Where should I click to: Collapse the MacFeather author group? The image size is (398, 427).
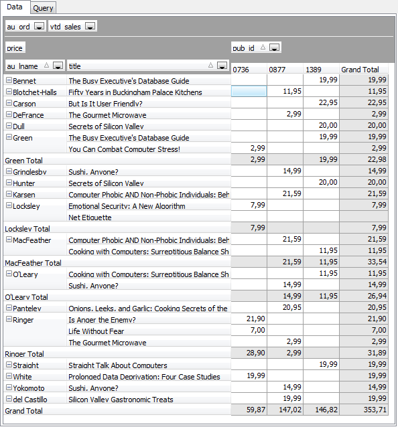tap(9, 240)
